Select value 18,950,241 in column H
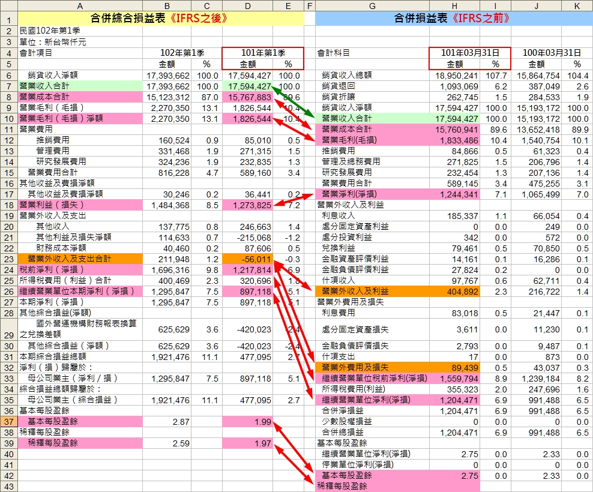The image size is (593, 492). (454, 76)
